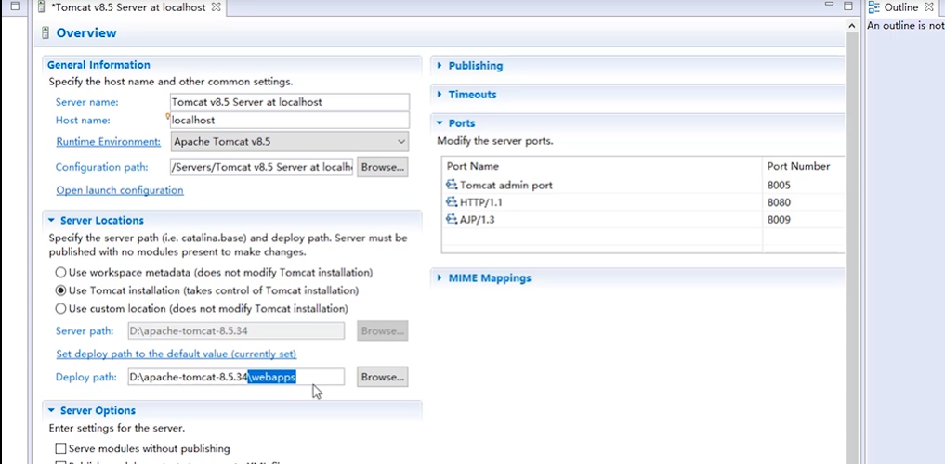Click the Tomcat admin port name
The width and height of the screenshot is (945, 464).
tap(506, 186)
